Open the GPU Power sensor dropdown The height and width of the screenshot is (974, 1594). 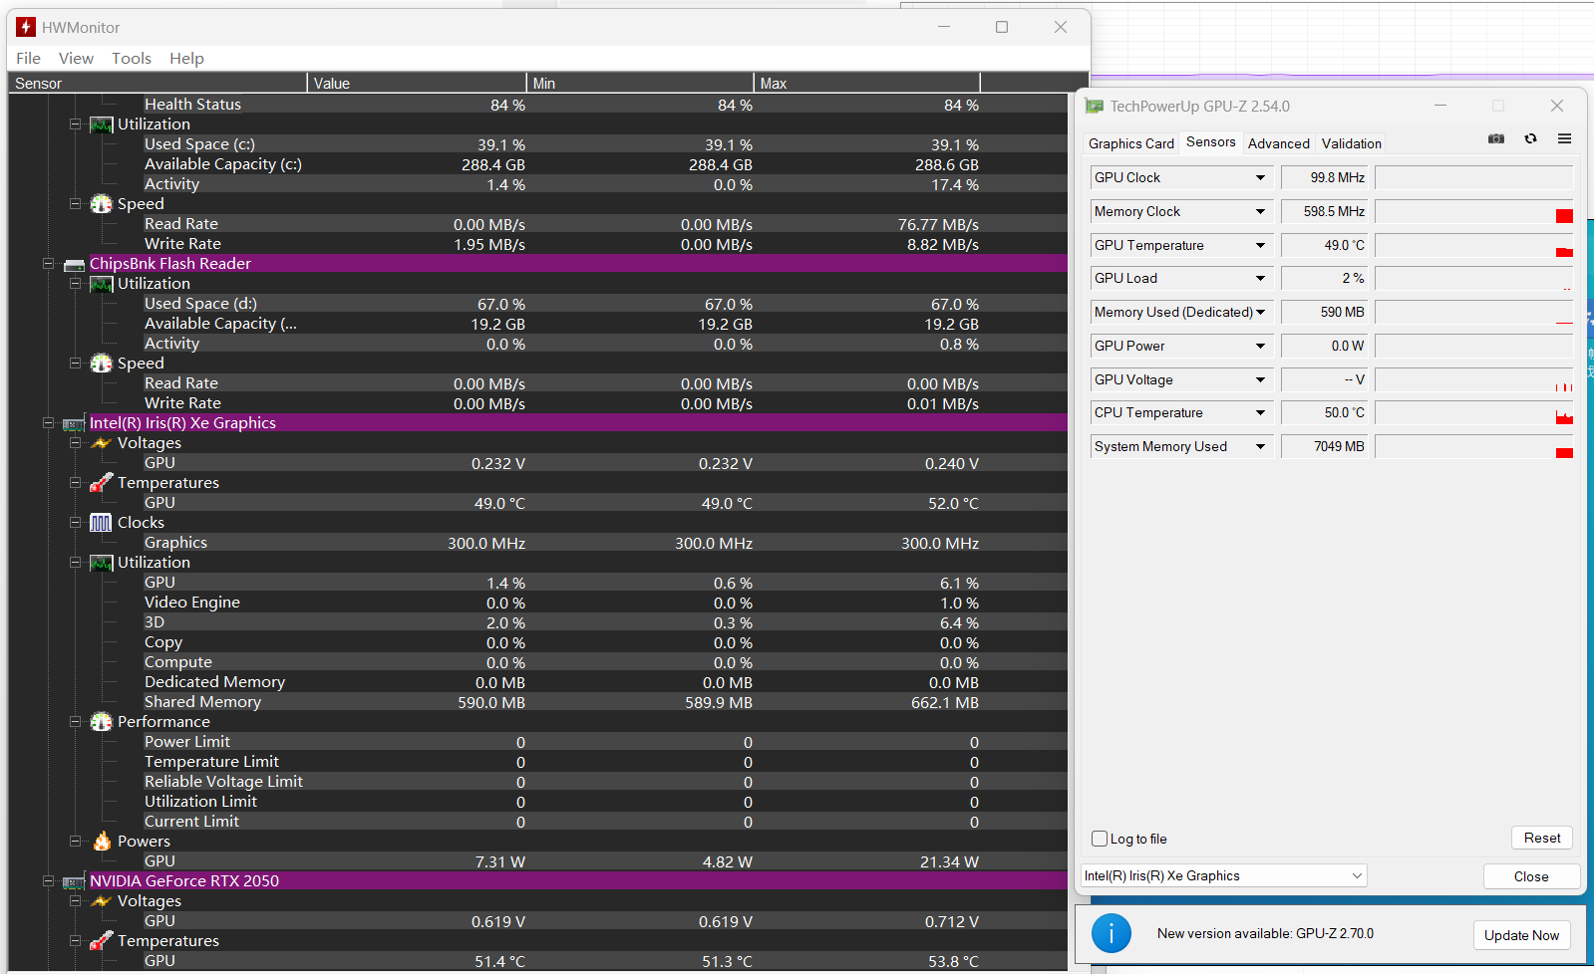click(x=1260, y=347)
